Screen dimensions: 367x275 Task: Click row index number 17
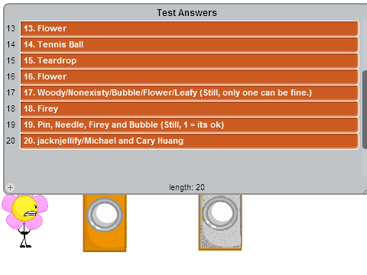pos(11,92)
